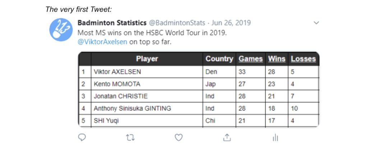The height and width of the screenshot is (147, 368).
Task: Sort table by Wins column header
Action: 277,59
